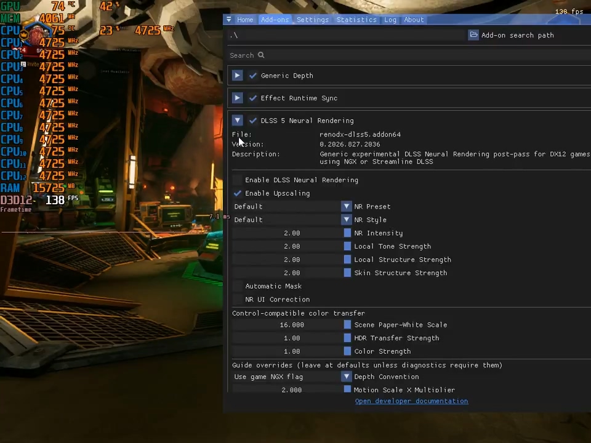Image resolution: width=591 pixels, height=443 pixels.
Task: Click the Control-compatible color transfer heading
Action: tap(298, 313)
